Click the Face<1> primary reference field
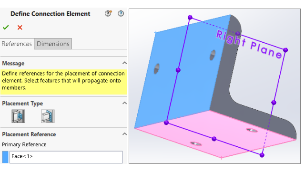 [66, 157]
